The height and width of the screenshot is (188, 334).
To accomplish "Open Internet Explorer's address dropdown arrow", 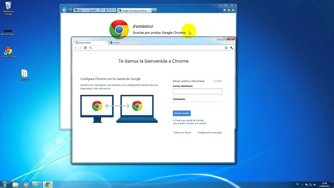I will [103, 10].
